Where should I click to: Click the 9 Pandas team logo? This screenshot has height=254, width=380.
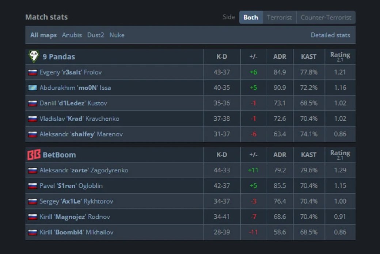click(x=34, y=56)
